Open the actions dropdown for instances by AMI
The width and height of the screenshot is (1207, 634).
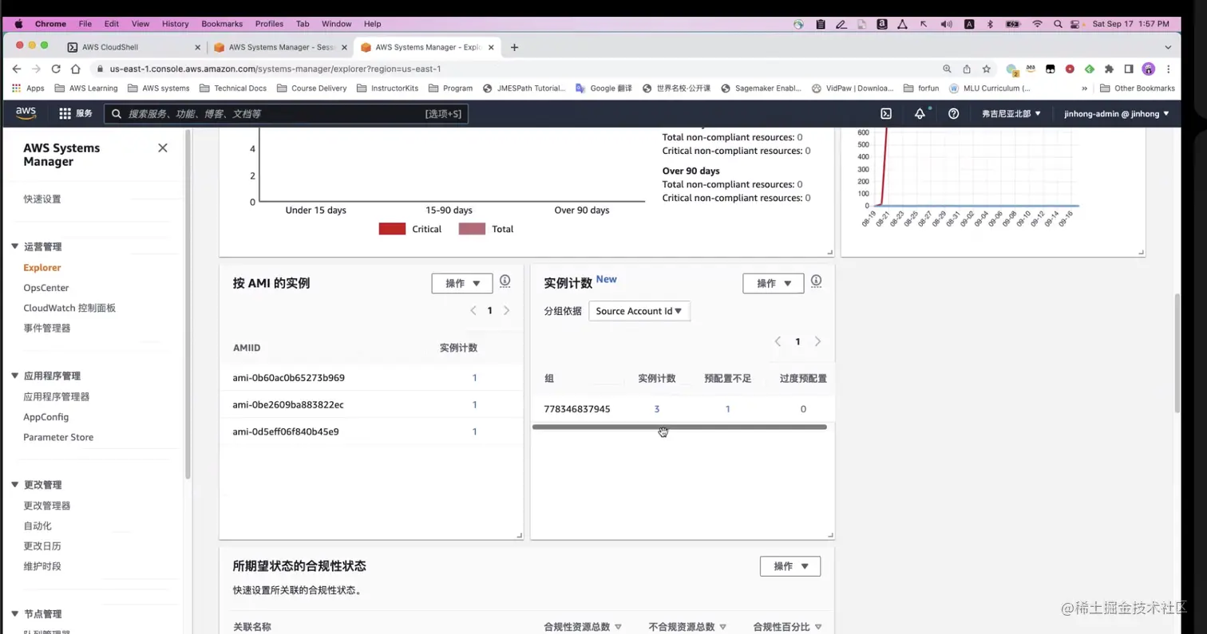(x=462, y=283)
